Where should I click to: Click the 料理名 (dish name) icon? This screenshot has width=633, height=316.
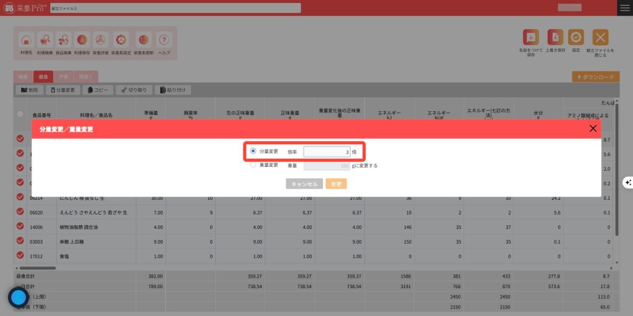tap(26, 41)
